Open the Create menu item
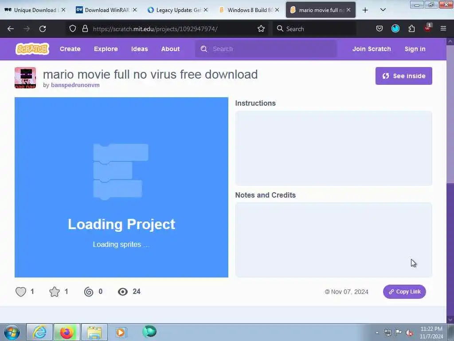 pos(70,49)
